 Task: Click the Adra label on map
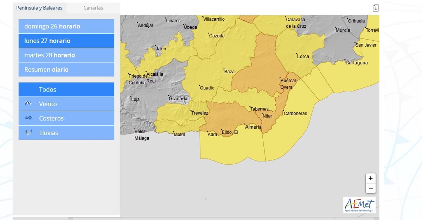pyautogui.click(x=212, y=135)
